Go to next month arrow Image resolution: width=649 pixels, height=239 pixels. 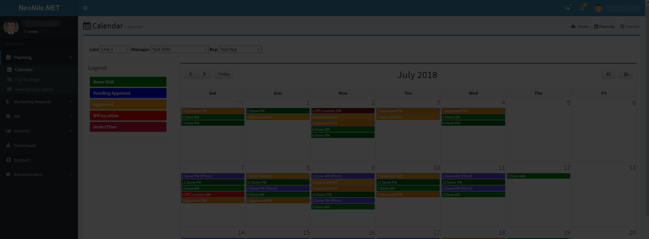[x=204, y=74]
